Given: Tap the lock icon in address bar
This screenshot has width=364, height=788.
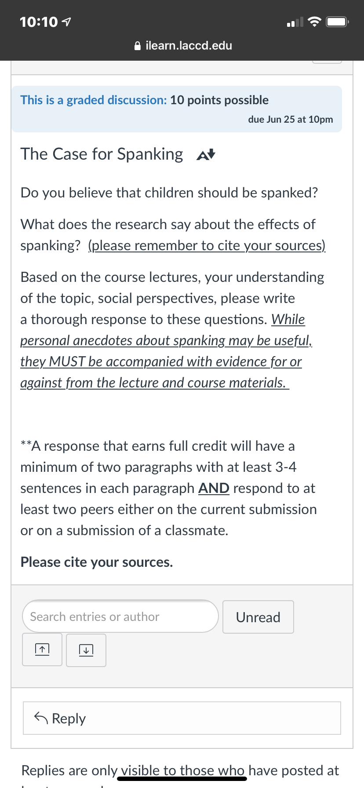Looking at the screenshot, I should point(138,46).
